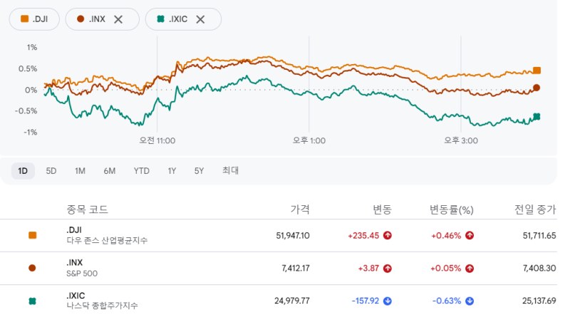Image resolution: width=570 pixels, height=320 pixels.
Task: Click the red up-arrow beside +235.45
Action: tap(388, 235)
